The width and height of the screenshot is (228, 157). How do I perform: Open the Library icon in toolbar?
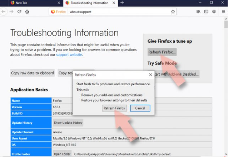198,11
